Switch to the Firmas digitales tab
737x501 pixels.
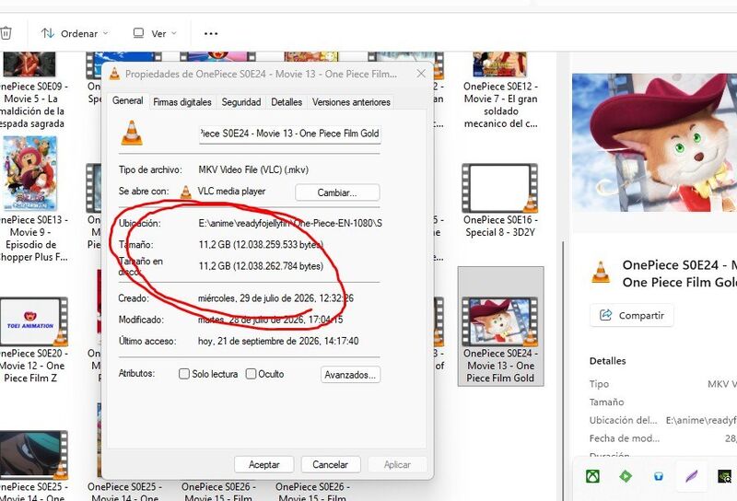[x=182, y=102]
